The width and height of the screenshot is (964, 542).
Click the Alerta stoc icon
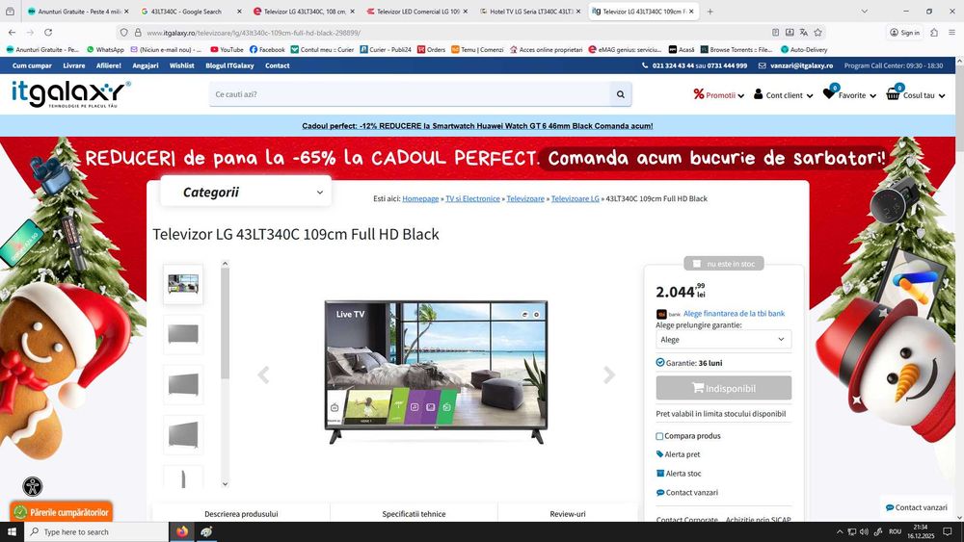click(660, 474)
